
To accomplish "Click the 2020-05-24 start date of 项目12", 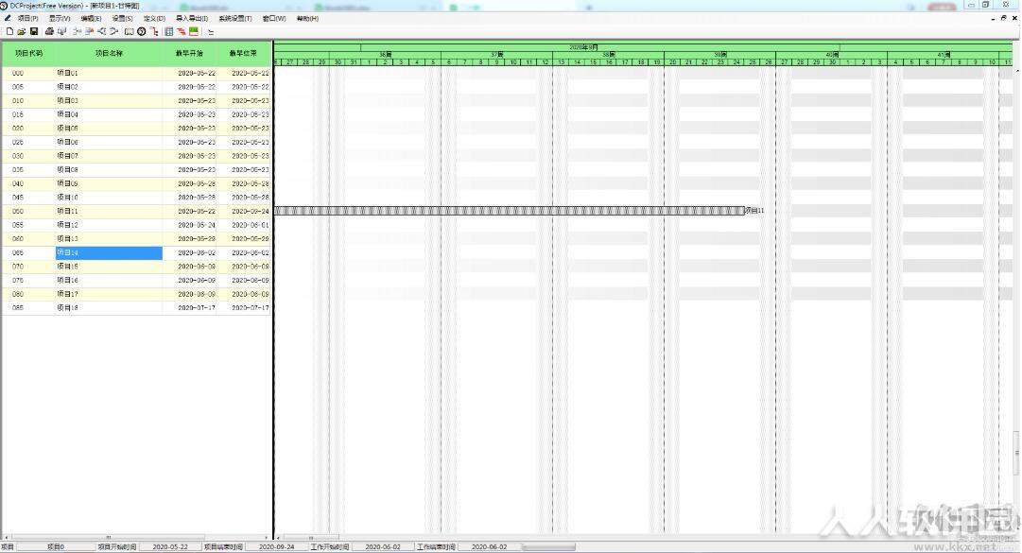I will pyautogui.click(x=190, y=225).
